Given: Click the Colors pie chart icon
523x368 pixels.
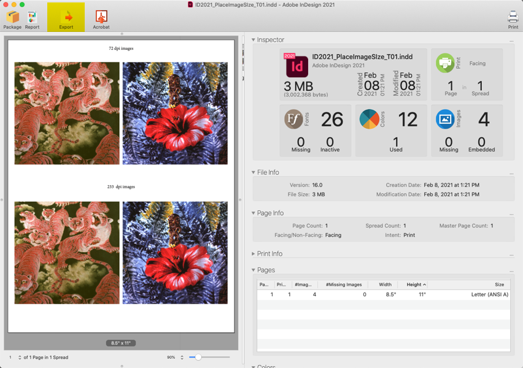Looking at the screenshot, I should 370,119.
